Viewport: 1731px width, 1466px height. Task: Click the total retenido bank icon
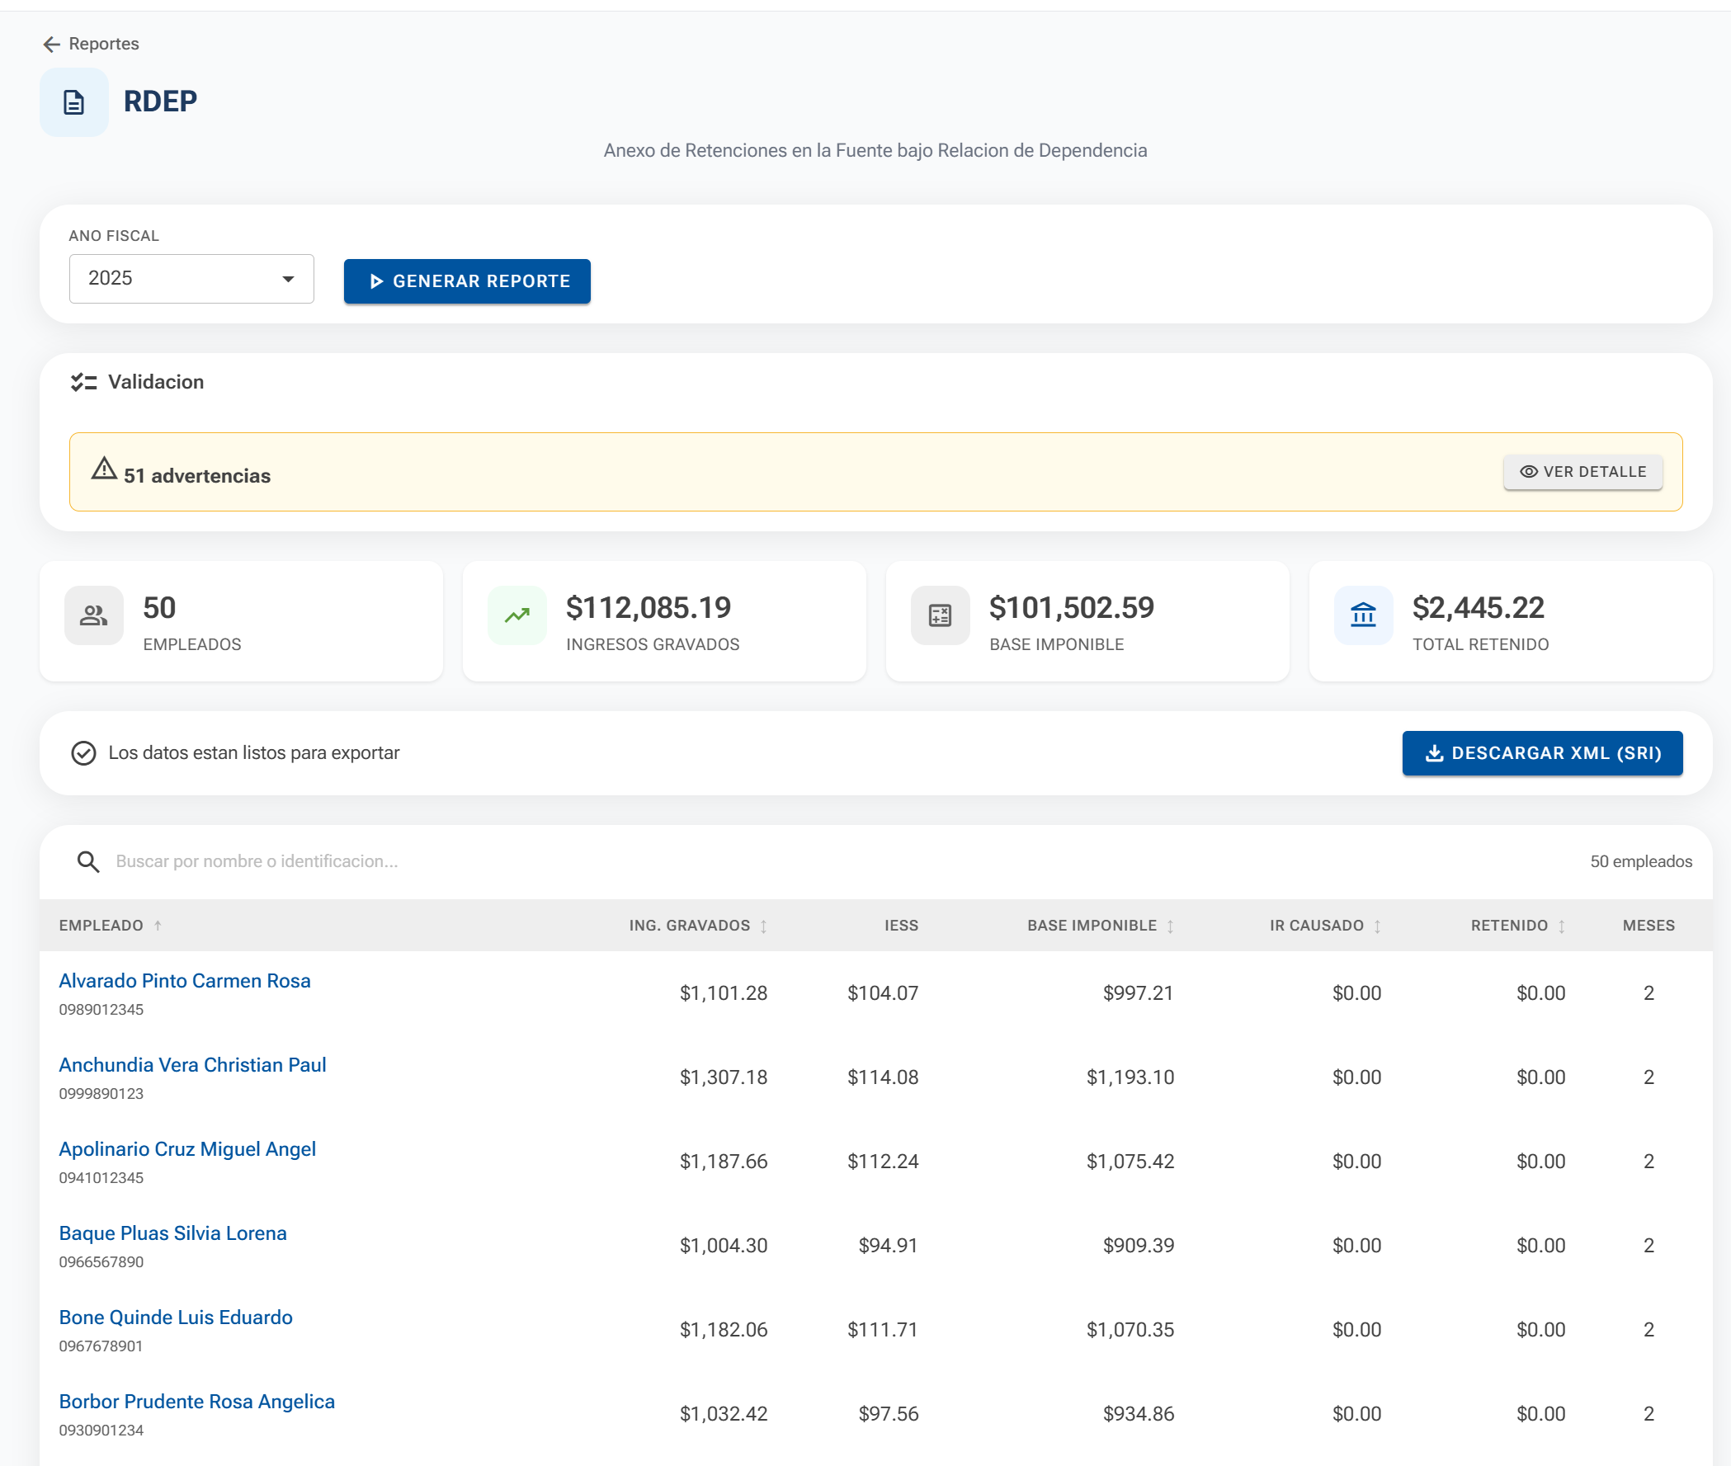click(x=1363, y=615)
